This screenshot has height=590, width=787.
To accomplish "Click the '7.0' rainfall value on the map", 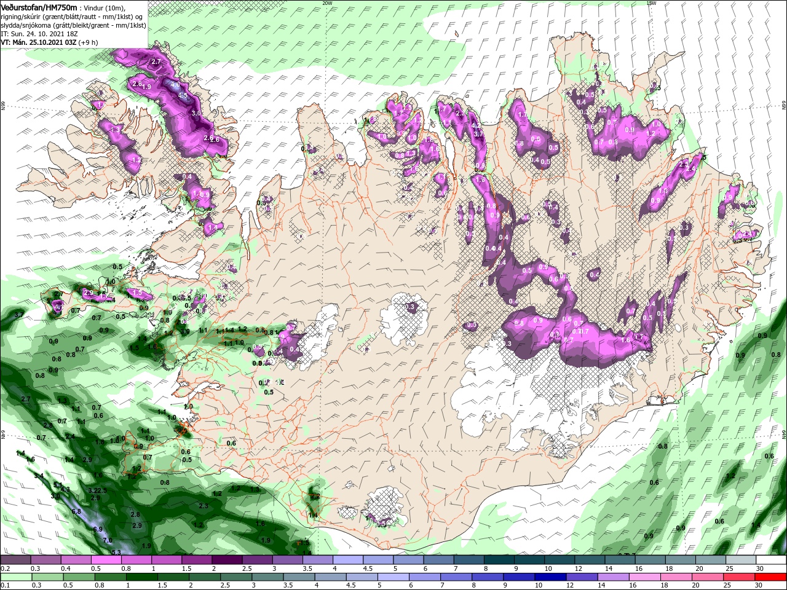I will tap(108, 540).
